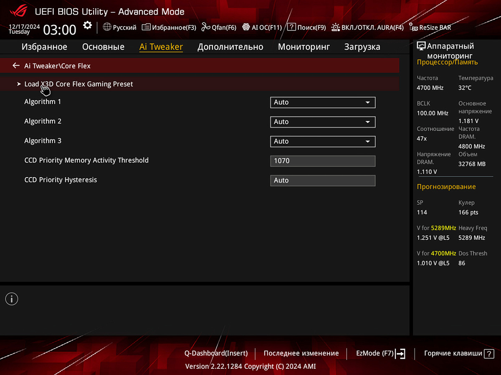Click the back arrow in Core Flex breadcrumb
The height and width of the screenshot is (375, 501).
tap(16, 65)
